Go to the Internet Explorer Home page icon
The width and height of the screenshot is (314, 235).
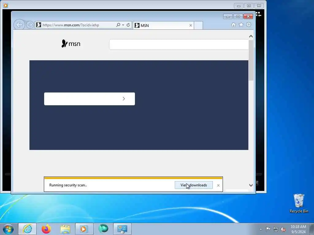233,25
